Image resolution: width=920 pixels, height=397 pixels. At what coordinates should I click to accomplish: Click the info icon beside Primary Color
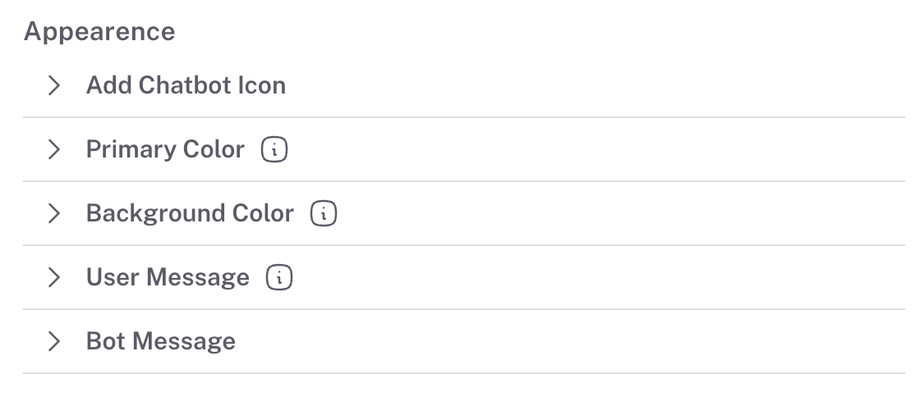point(274,150)
